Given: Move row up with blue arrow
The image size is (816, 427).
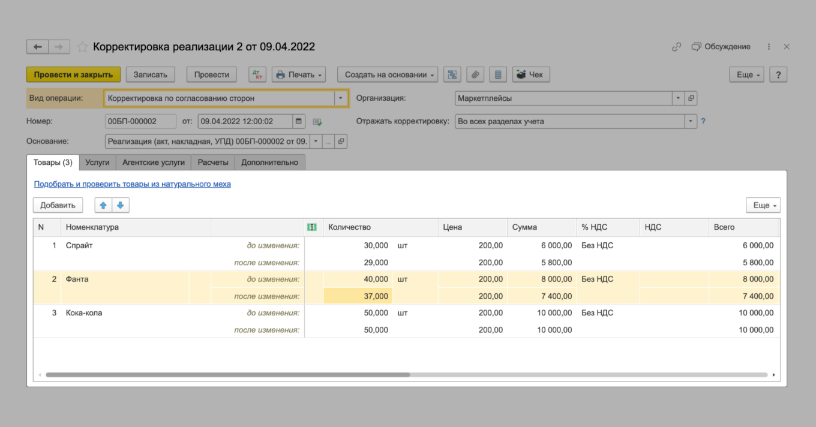Looking at the screenshot, I should (x=103, y=205).
